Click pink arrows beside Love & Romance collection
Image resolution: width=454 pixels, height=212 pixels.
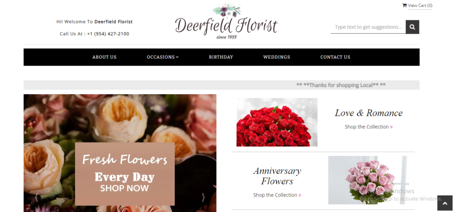pos(391,127)
